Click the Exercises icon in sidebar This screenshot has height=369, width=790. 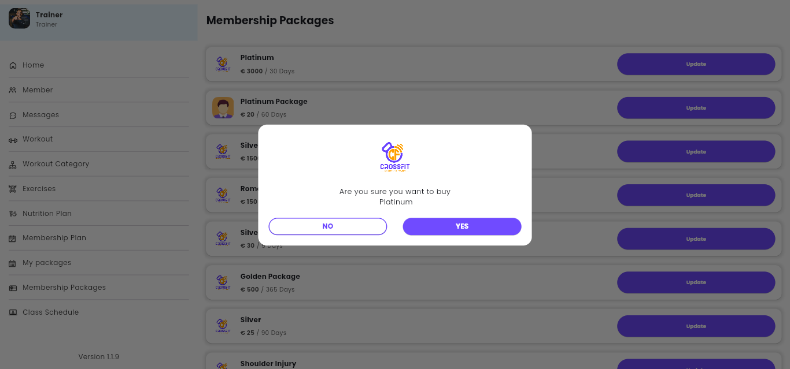tap(13, 189)
